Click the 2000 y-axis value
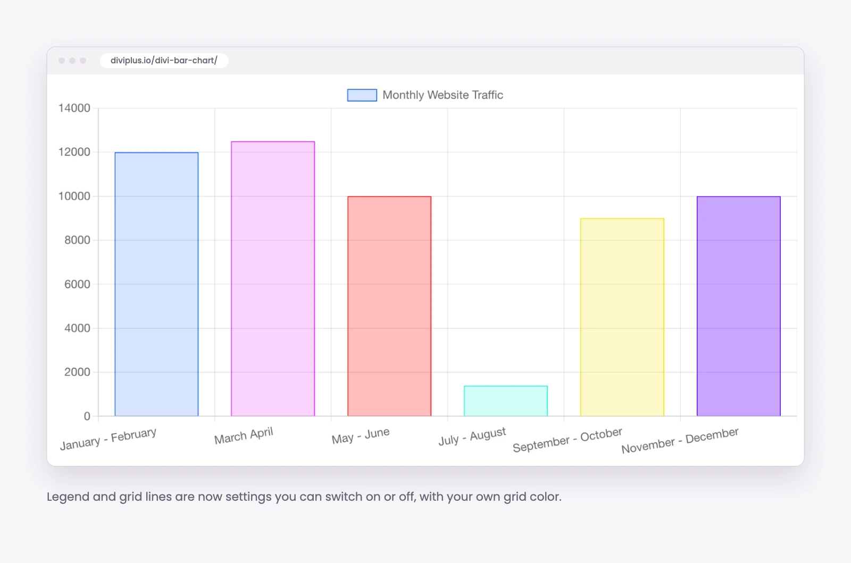851x563 pixels. point(78,372)
